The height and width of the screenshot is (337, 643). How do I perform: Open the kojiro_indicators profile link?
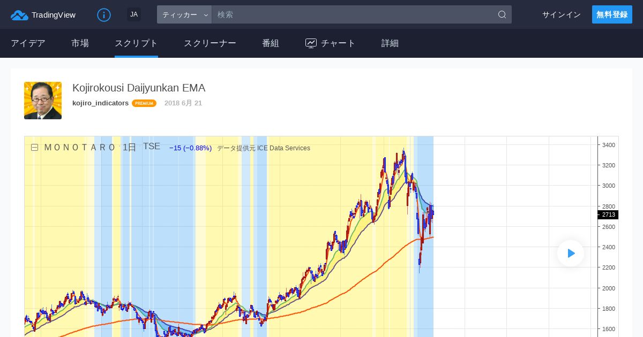tap(100, 103)
